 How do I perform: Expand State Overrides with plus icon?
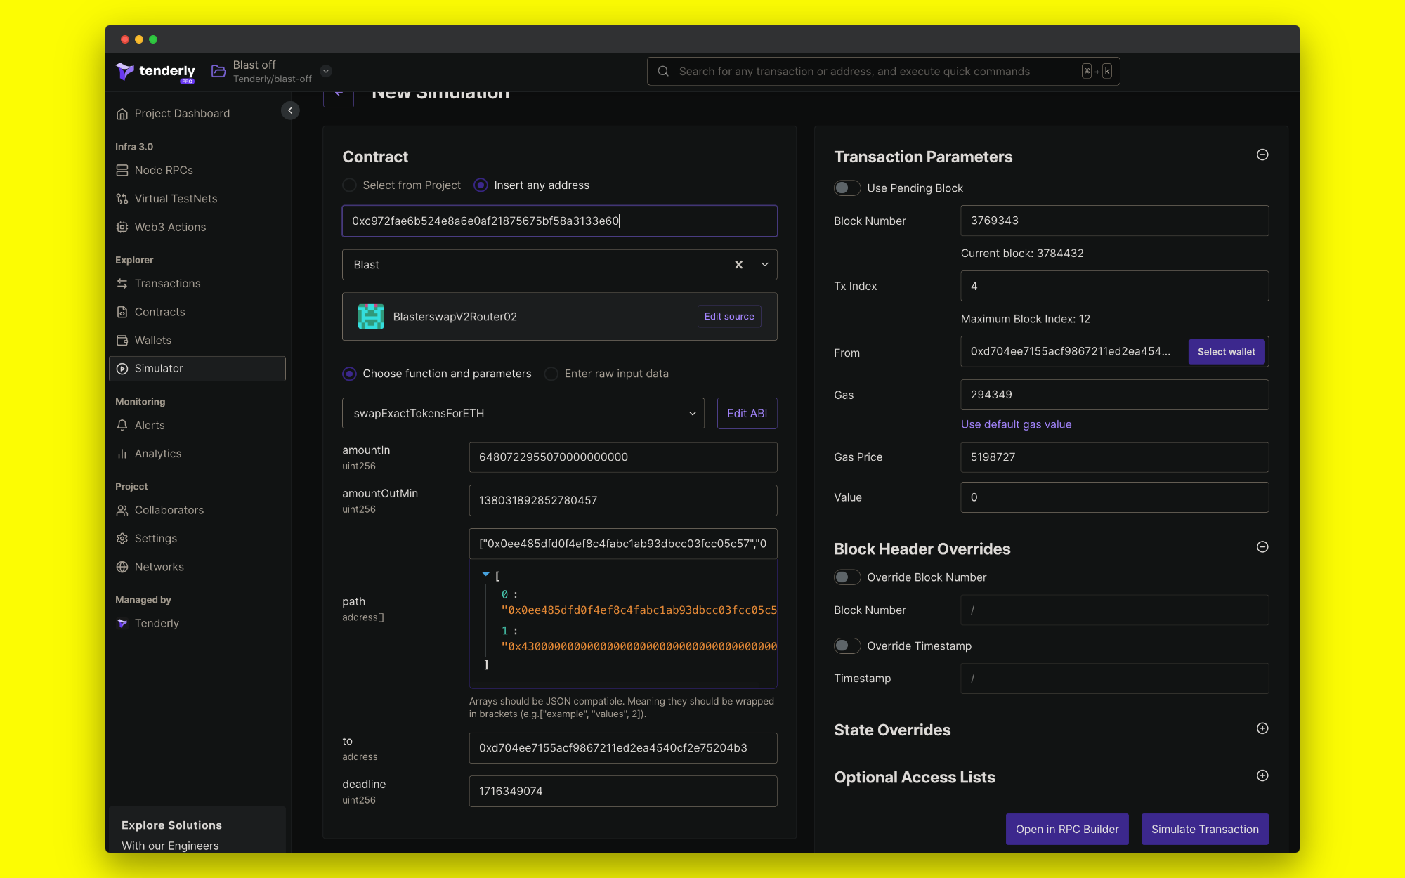[1262, 728]
